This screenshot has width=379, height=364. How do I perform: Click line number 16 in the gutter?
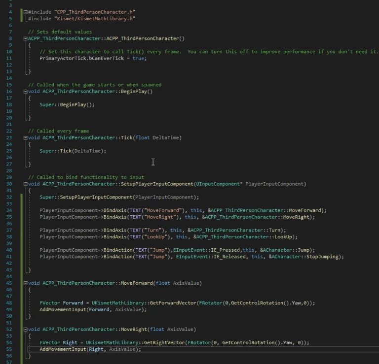tap(9, 92)
